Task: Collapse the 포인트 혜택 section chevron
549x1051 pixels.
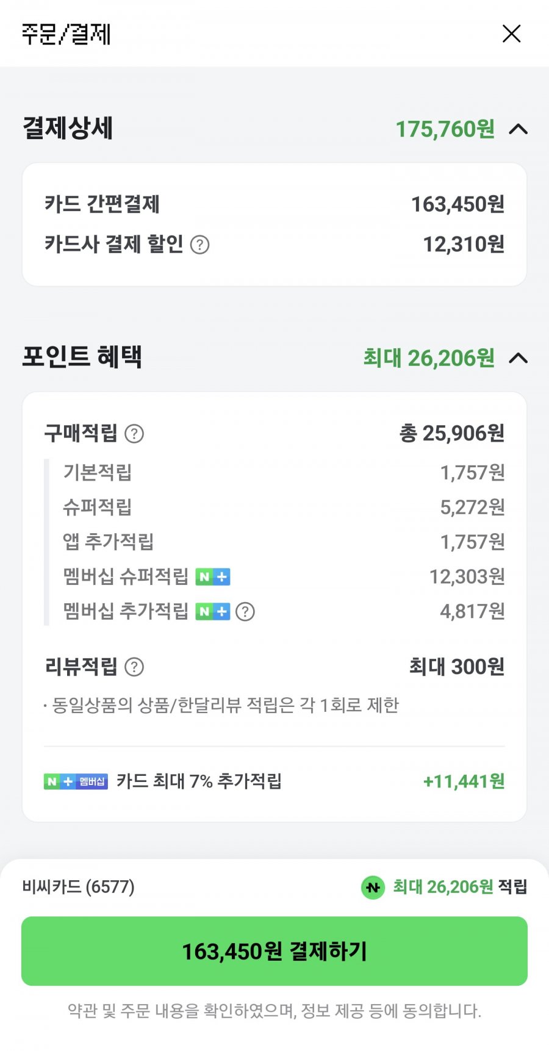Action: (x=518, y=358)
